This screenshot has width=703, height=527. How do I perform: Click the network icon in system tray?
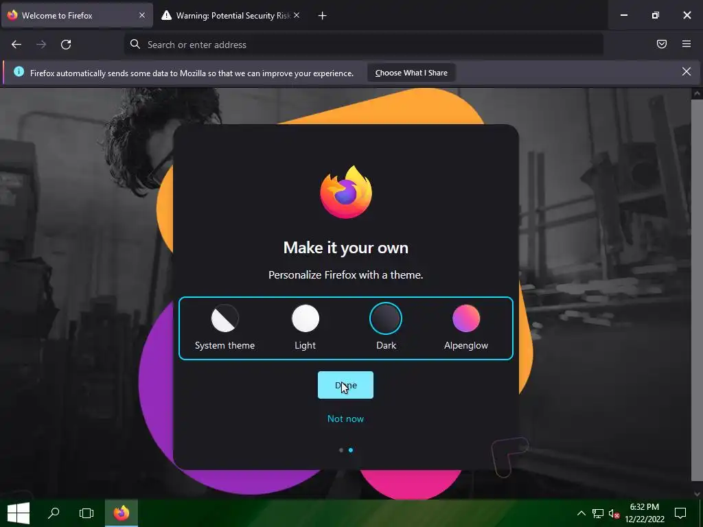tap(598, 513)
